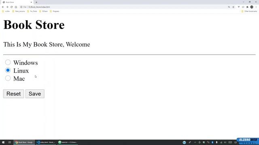The width and height of the screenshot is (259, 145).
Task: Click the Mac label text
Action: coord(19,79)
